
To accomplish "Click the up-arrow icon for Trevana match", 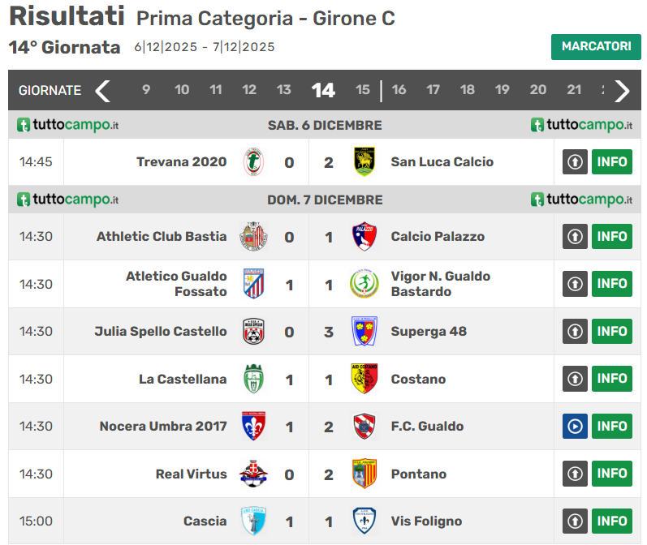I will point(575,162).
